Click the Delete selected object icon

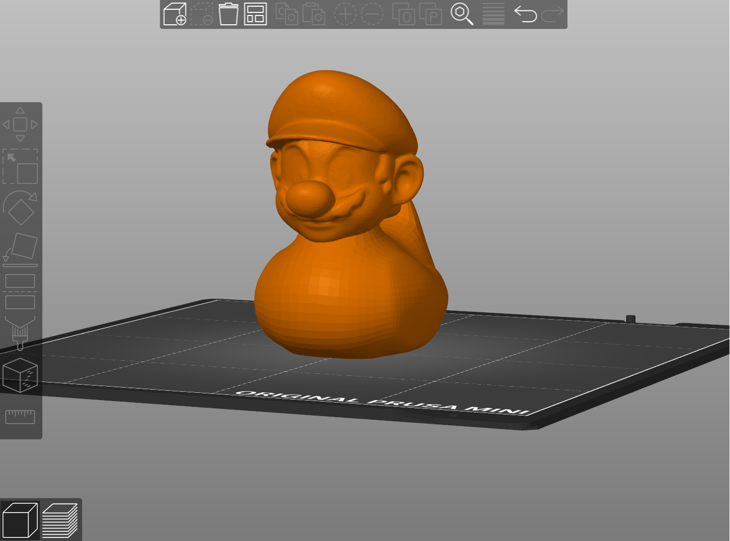coord(201,14)
